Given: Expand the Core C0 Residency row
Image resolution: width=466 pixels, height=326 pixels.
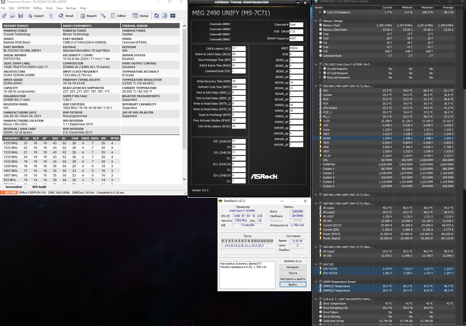Looking at the screenshot, I should point(320,12).
